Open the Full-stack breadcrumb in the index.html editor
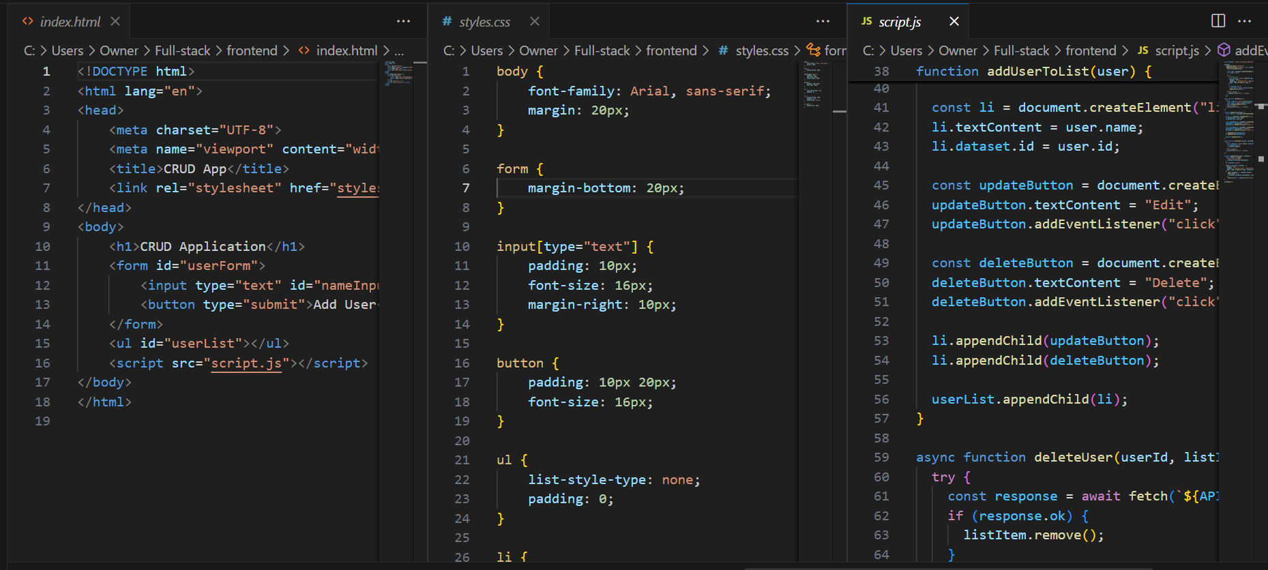 click(x=183, y=50)
